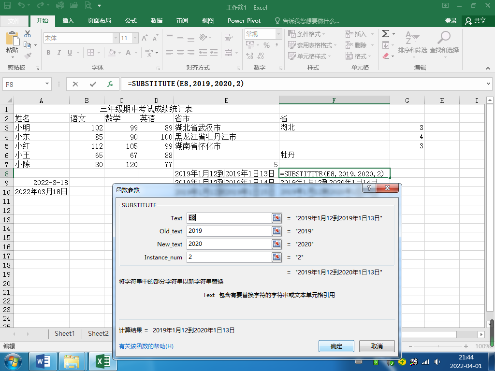Click the 共享 Share button
Screen dimensions: 495x371
pos(476,21)
